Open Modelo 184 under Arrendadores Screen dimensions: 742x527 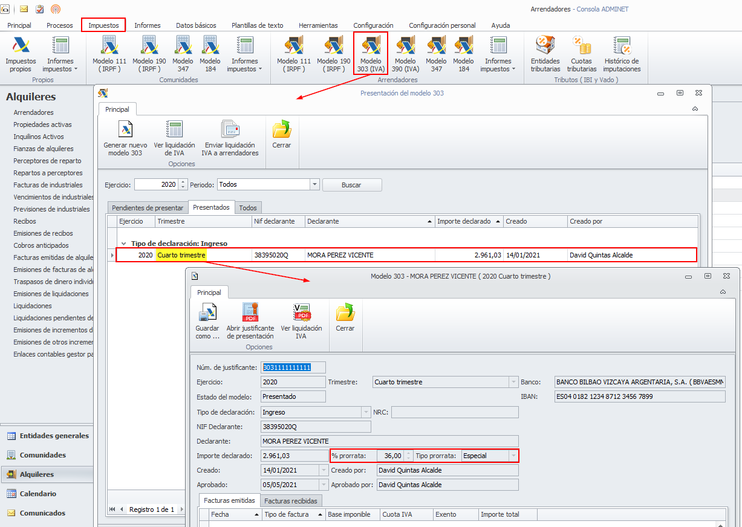click(x=463, y=54)
